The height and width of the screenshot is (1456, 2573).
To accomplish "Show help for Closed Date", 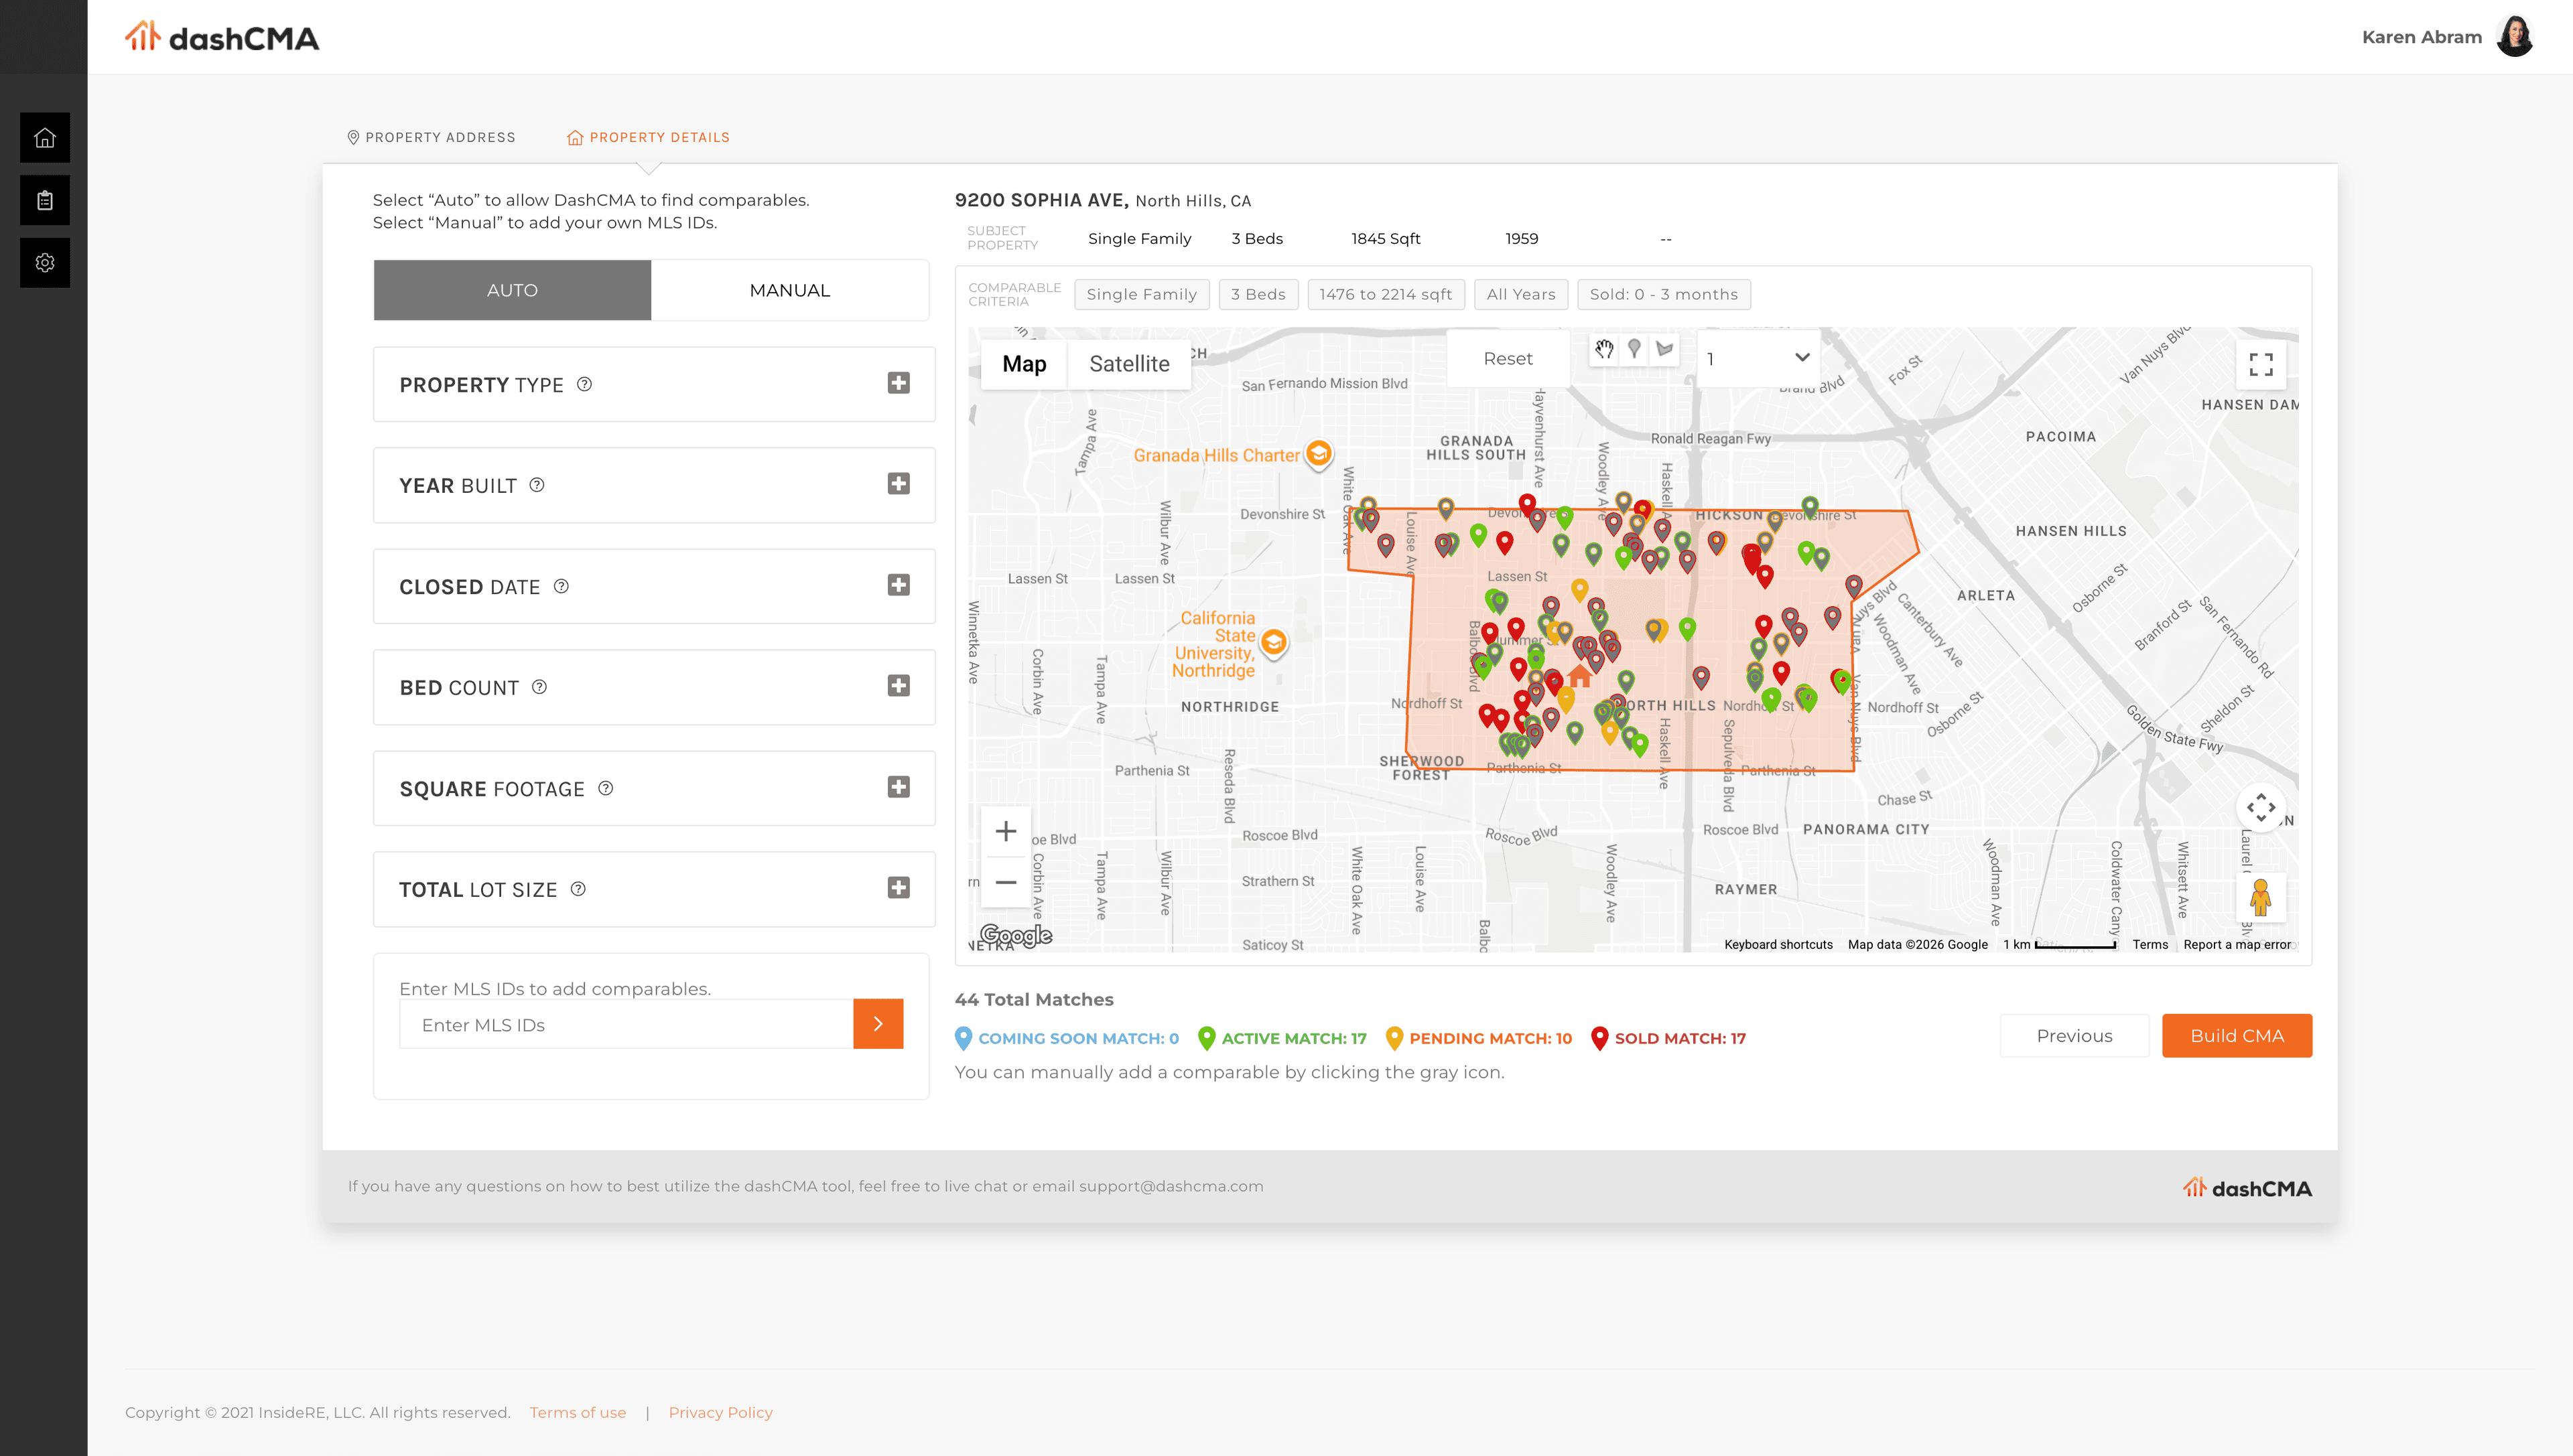I will point(562,586).
